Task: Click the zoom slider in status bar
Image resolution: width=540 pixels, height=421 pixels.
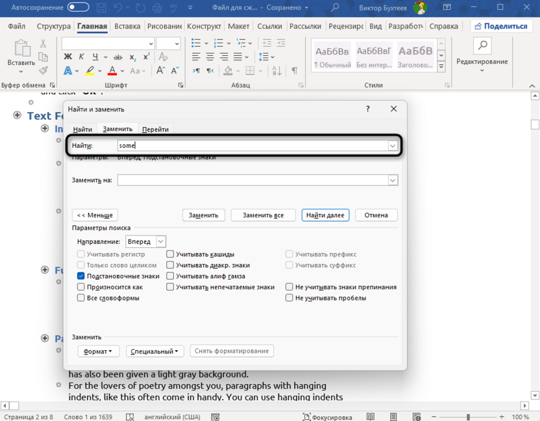Action: coord(469,416)
